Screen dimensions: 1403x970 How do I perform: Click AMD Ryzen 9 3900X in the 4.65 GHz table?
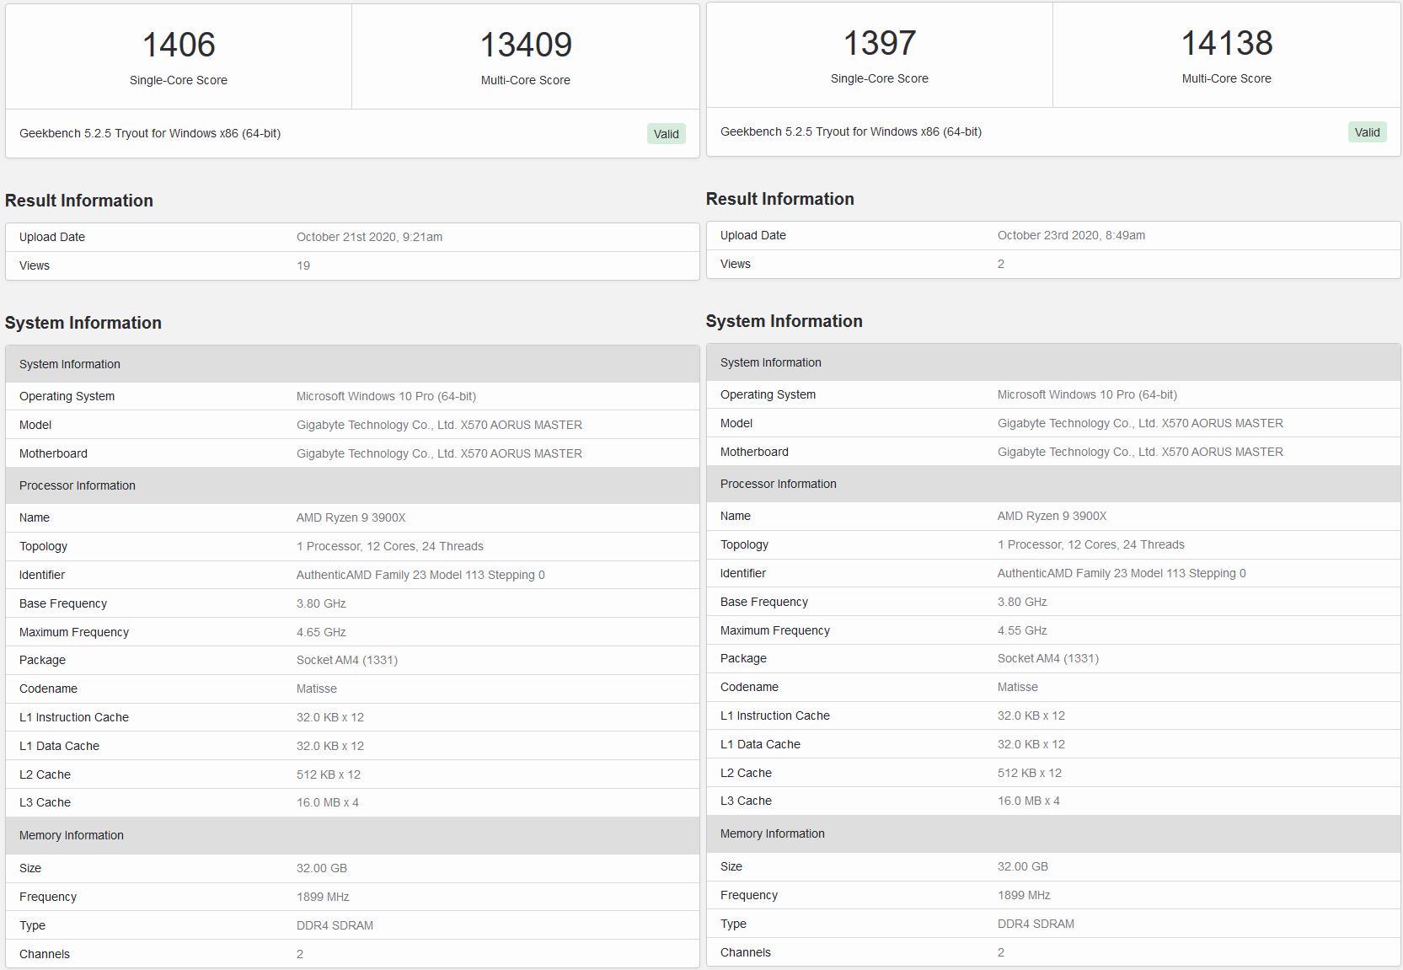pyautogui.click(x=351, y=517)
